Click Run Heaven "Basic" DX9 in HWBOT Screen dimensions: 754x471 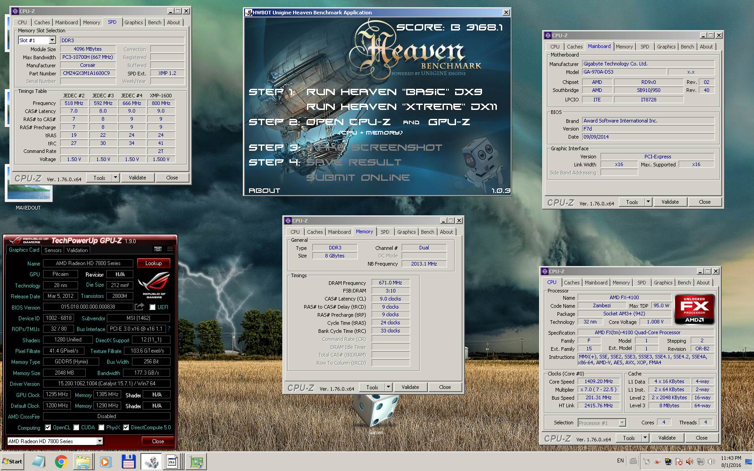click(x=394, y=92)
